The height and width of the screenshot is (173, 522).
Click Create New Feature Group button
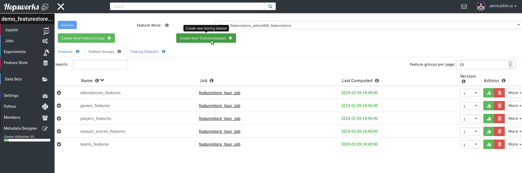point(86,38)
